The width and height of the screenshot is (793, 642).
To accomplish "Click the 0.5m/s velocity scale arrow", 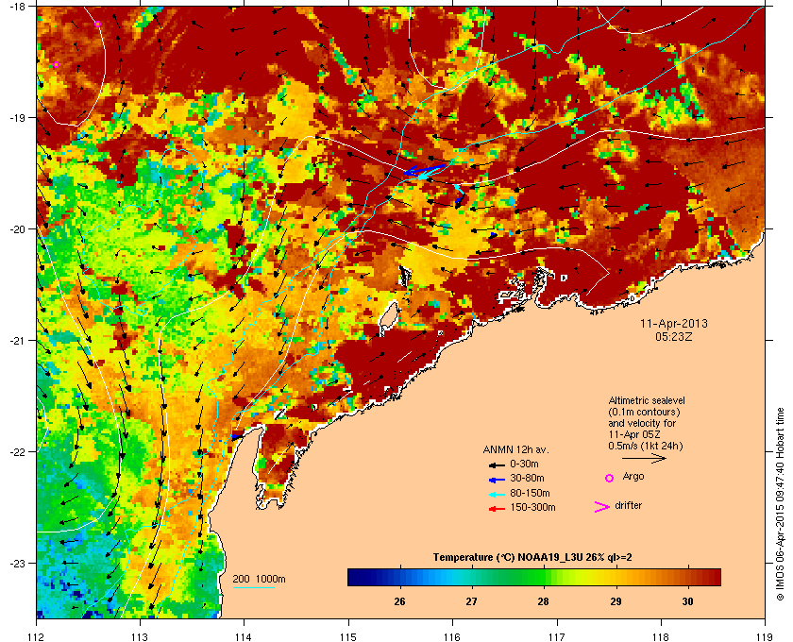I will 644,459.
